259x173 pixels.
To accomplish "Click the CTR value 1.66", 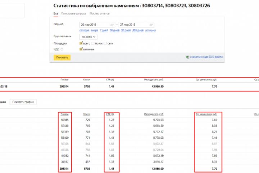I will point(112,156).
